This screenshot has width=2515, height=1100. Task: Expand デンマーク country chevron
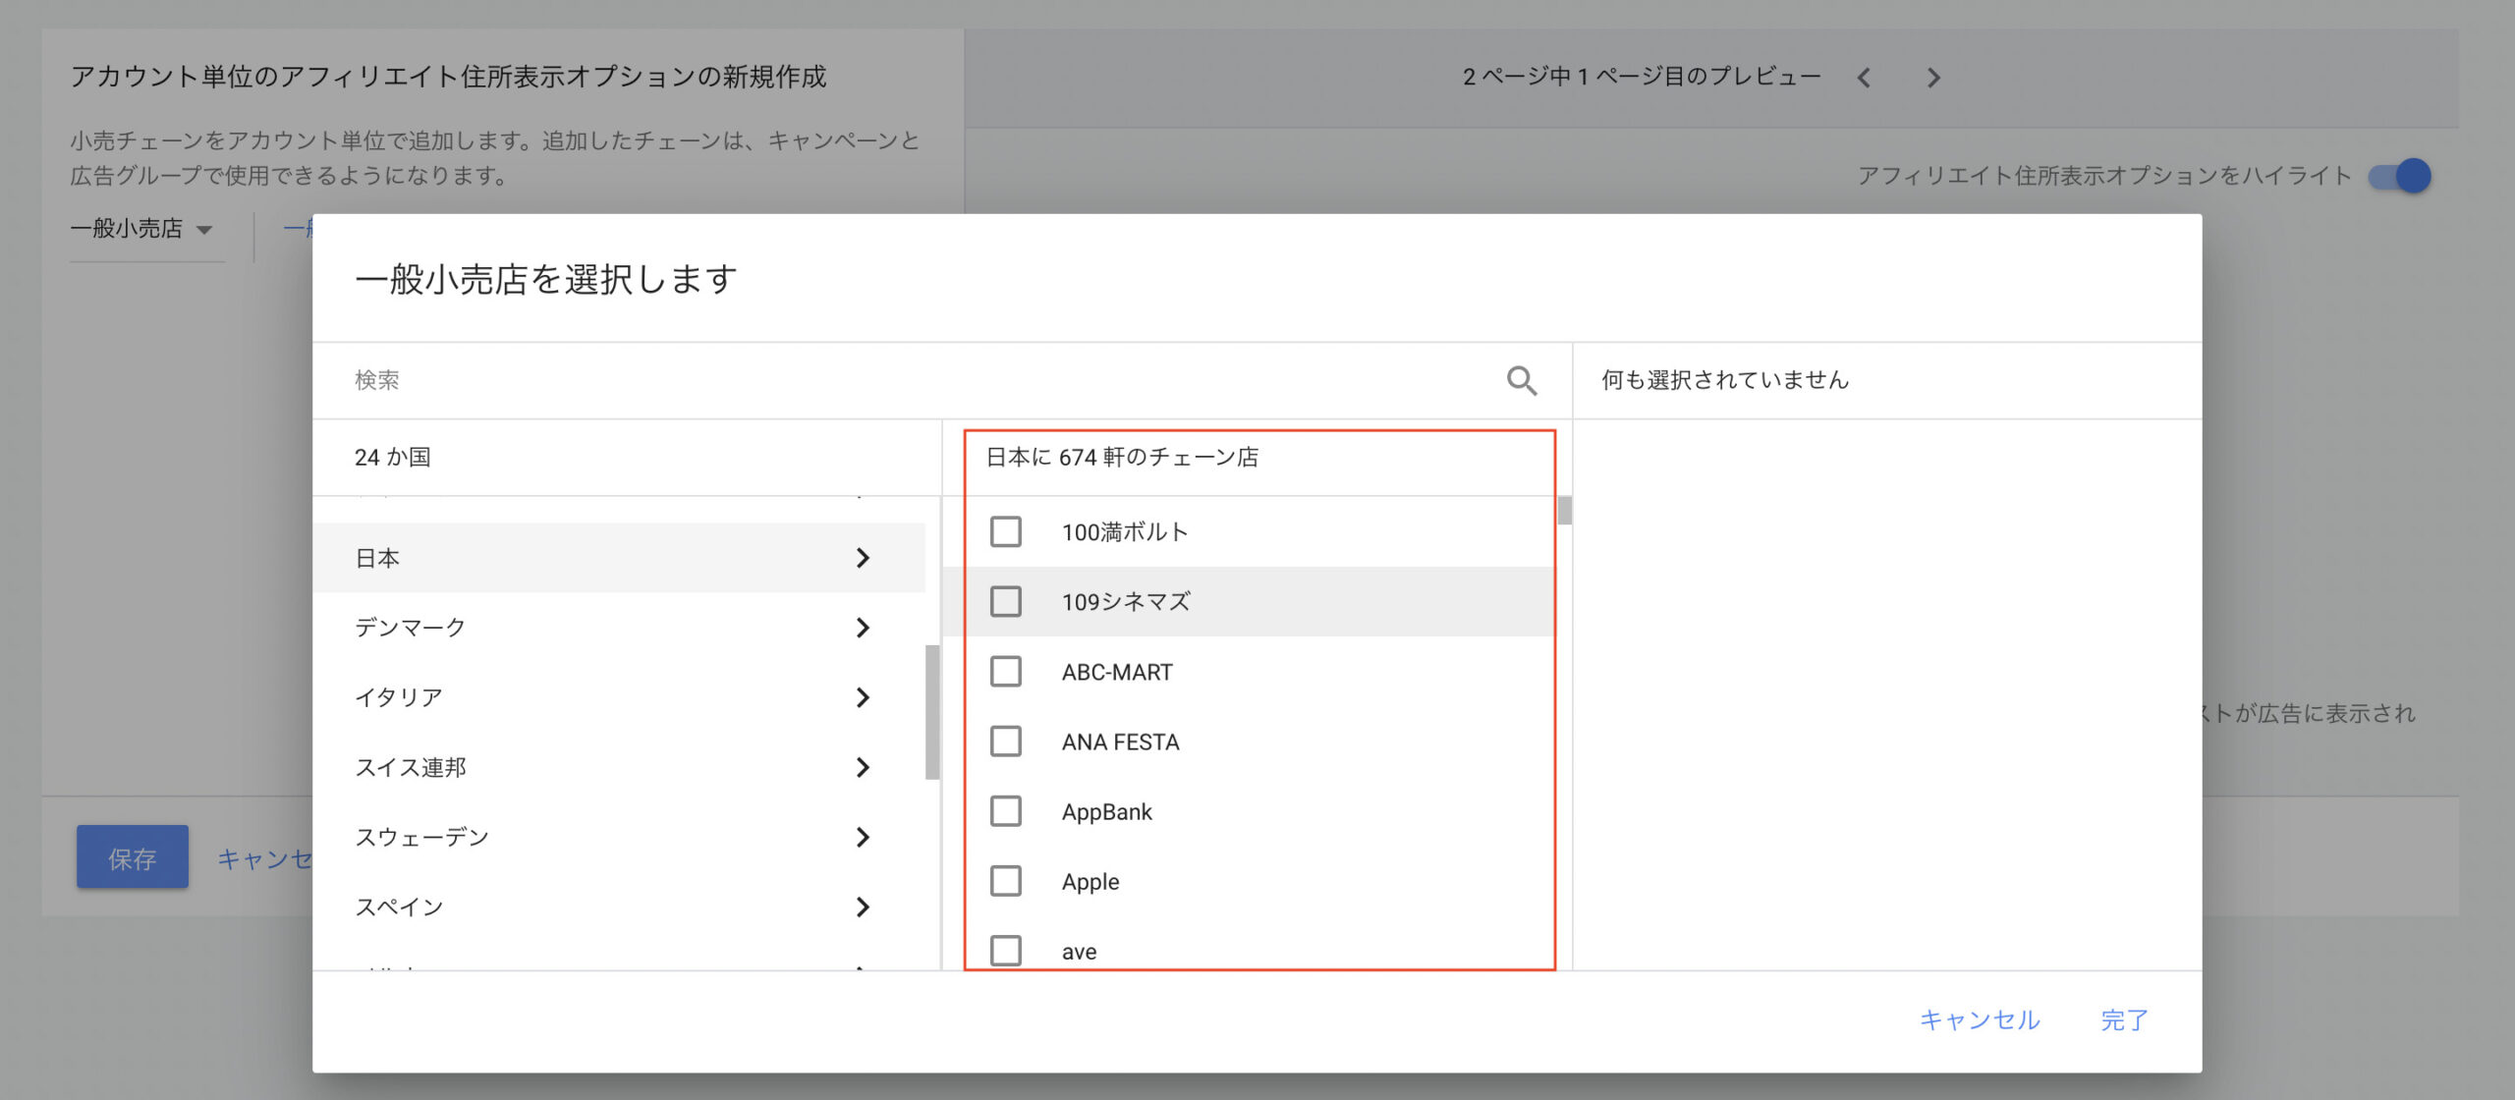pyautogui.click(x=863, y=628)
